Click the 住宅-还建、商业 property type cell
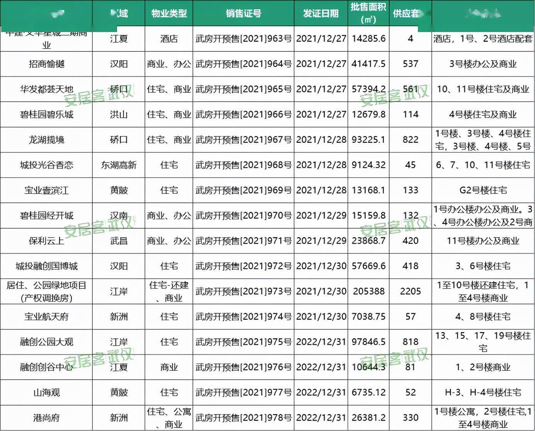The height and width of the screenshot is (431, 535). pos(169,292)
